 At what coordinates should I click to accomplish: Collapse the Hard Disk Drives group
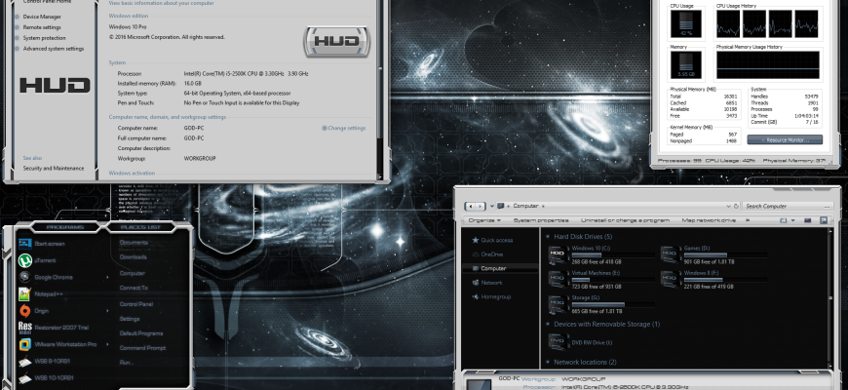click(x=548, y=237)
